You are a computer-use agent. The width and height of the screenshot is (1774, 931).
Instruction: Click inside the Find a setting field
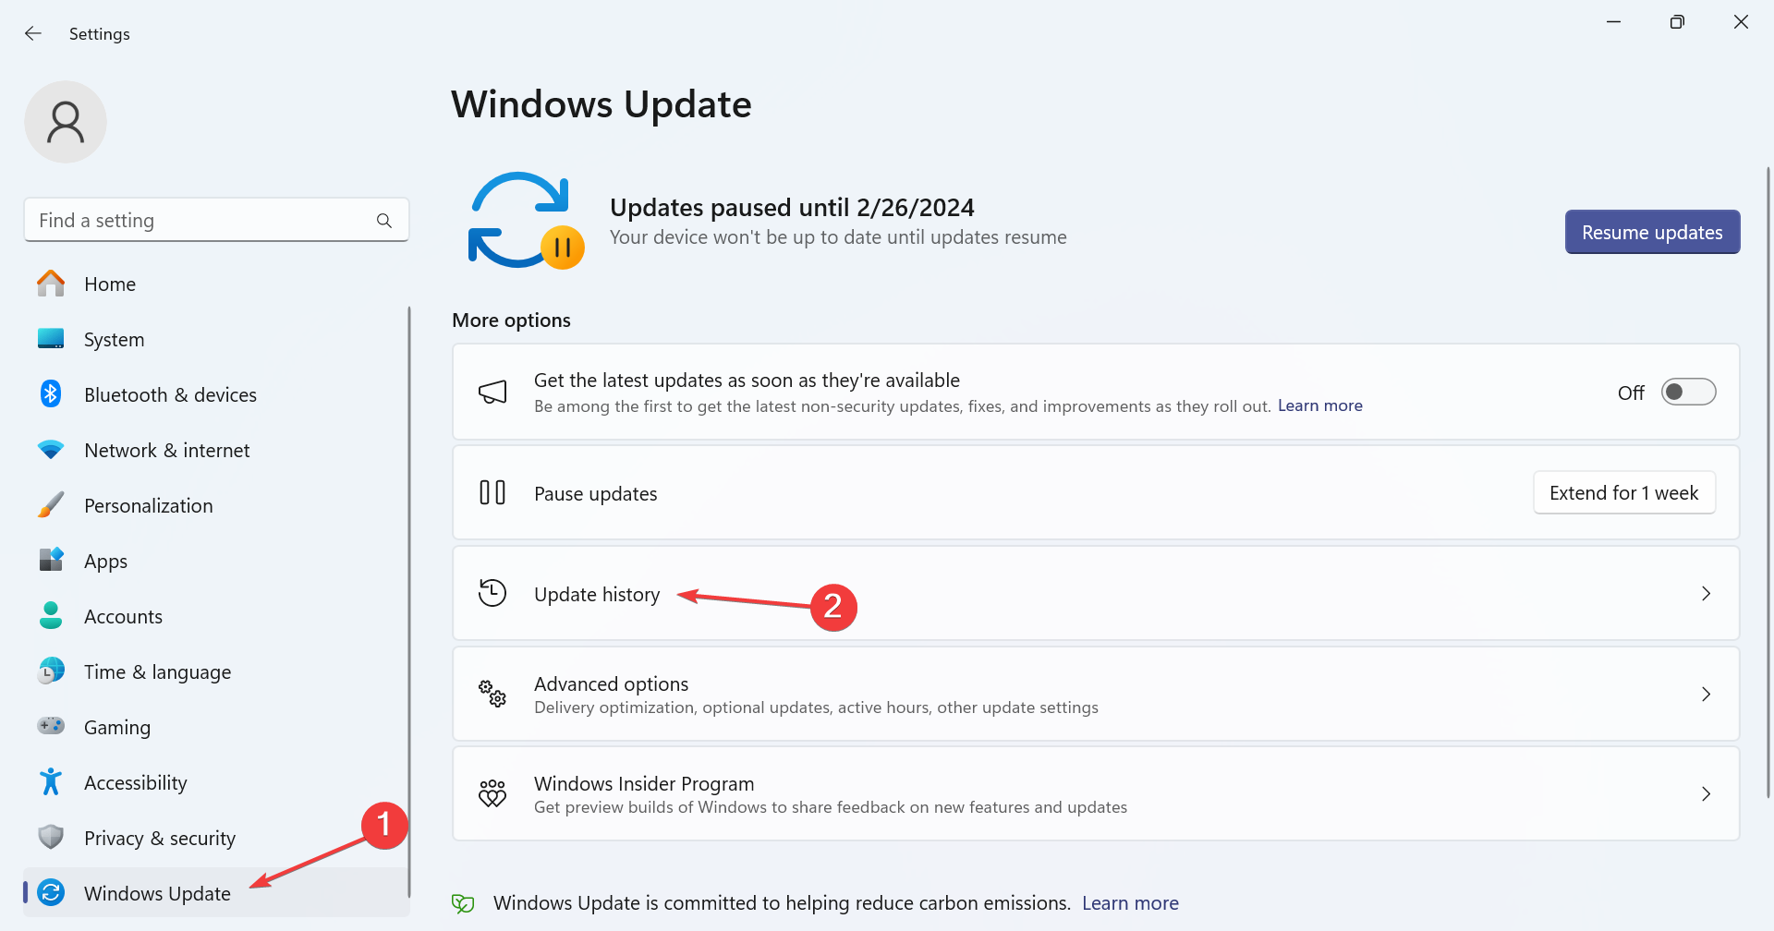(185, 220)
